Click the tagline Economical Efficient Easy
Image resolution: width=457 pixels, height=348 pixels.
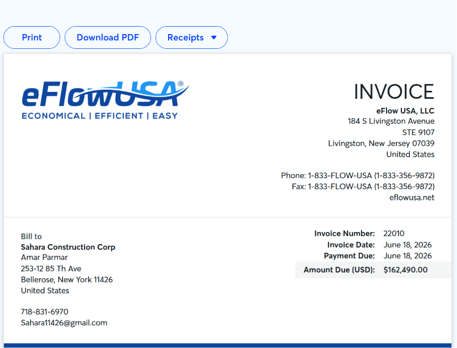[x=100, y=116]
